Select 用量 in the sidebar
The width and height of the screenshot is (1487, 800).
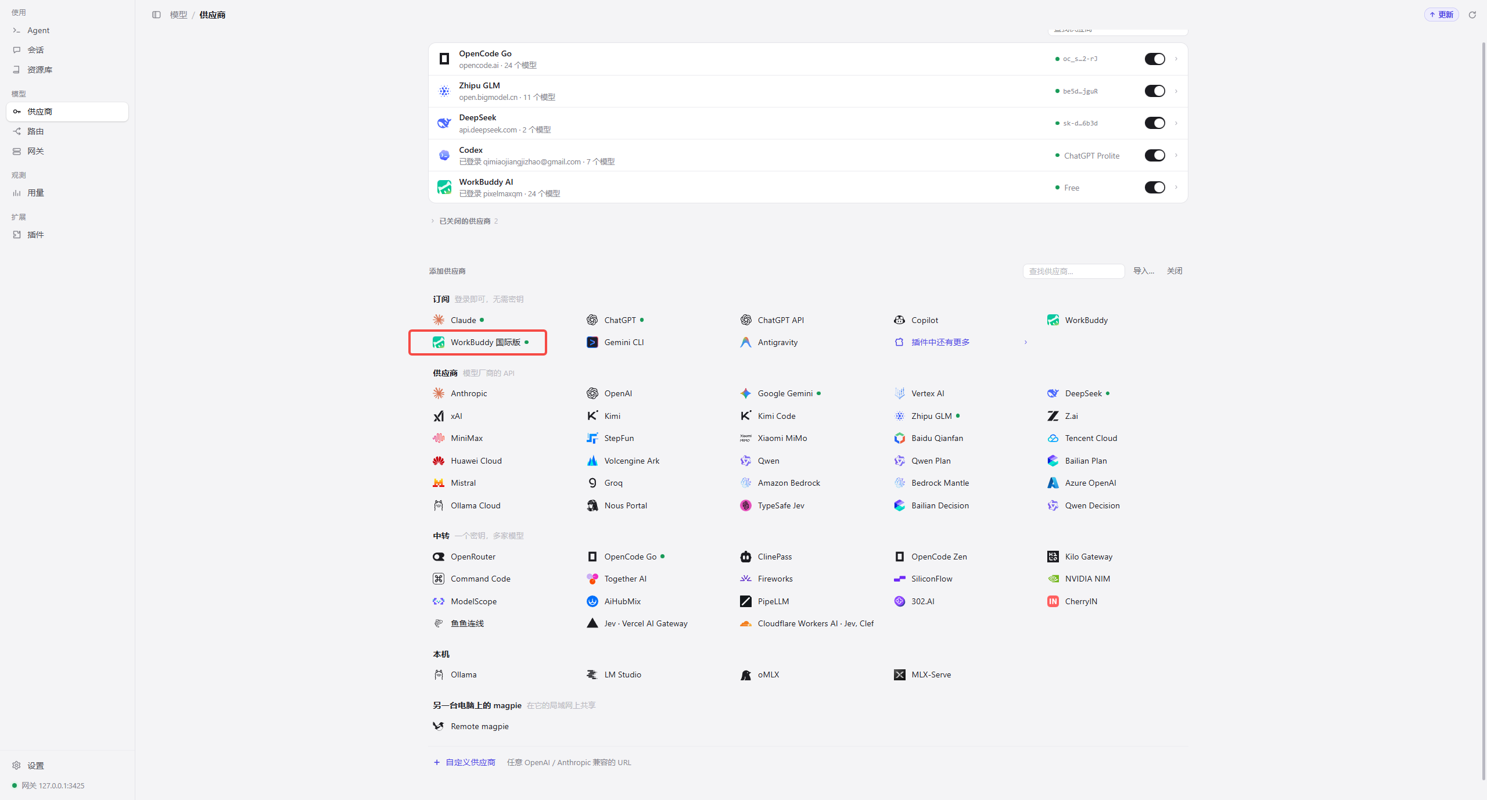pyautogui.click(x=67, y=193)
